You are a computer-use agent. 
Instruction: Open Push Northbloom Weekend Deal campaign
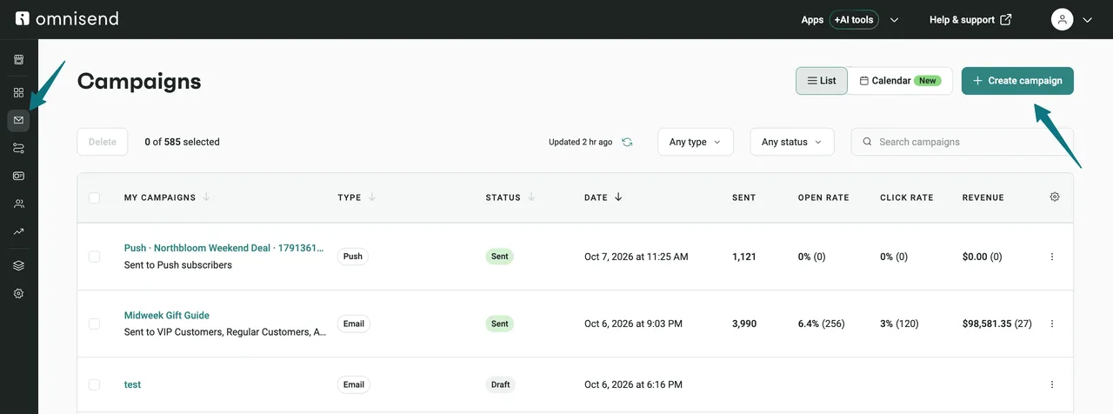224,248
